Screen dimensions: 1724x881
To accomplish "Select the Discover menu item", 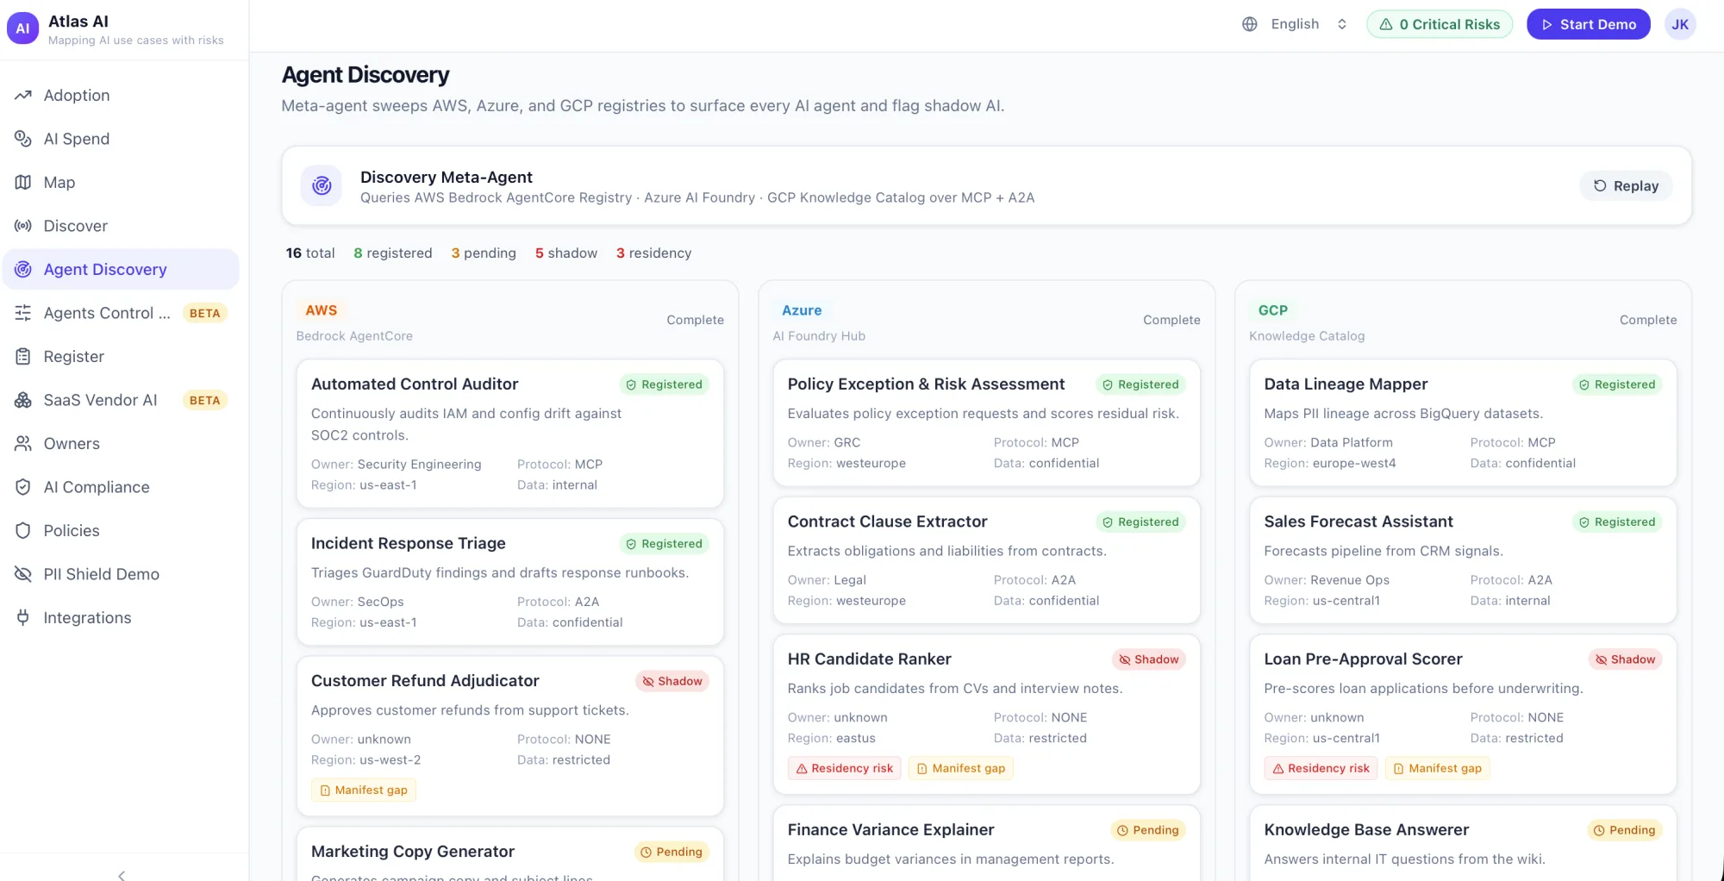I will pos(121,226).
